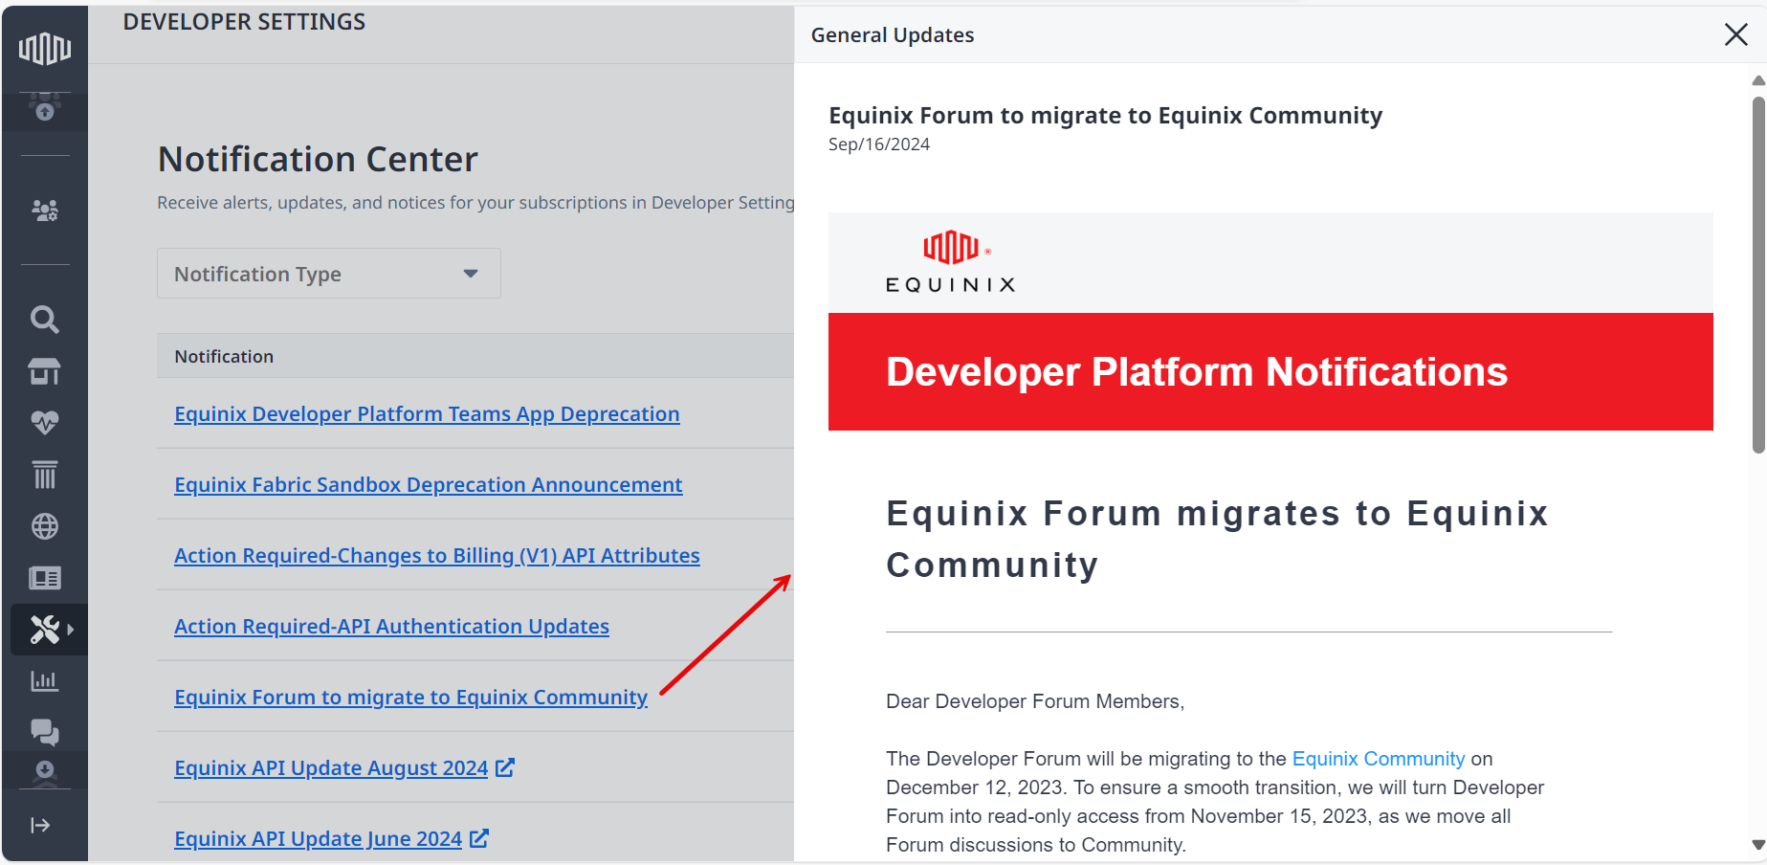The image size is (1767, 865).
Task: Open the user group sidebar icon
Action: pyautogui.click(x=45, y=210)
